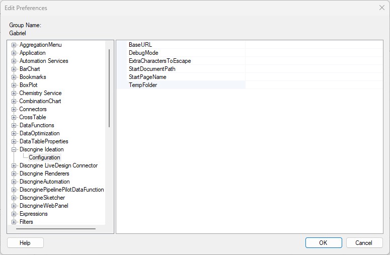Expand DataTableProperties plus icon

(14, 142)
